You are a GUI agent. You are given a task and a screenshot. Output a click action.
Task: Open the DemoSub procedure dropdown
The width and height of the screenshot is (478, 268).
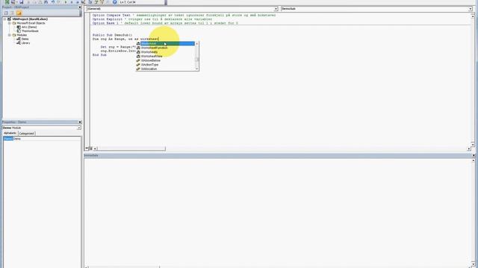pyautogui.click(x=470, y=9)
